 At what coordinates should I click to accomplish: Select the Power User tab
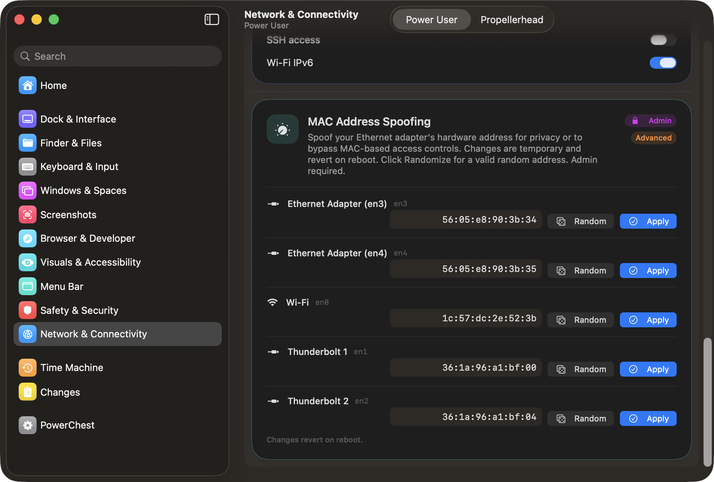(x=431, y=19)
